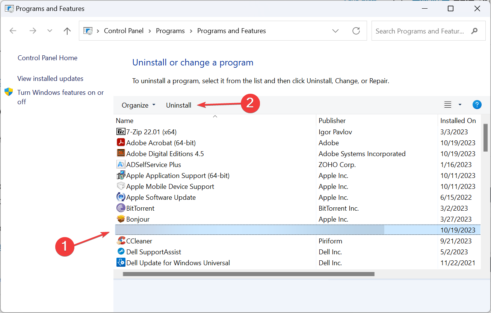Expand the address bar history dropdown

click(336, 31)
